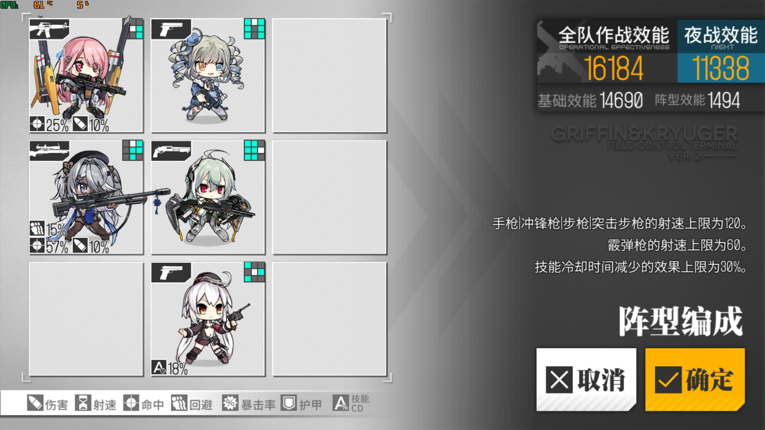The height and width of the screenshot is (430, 765).
Task: Select the pink-haired assault rifle doll
Action: (x=86, y=75)
